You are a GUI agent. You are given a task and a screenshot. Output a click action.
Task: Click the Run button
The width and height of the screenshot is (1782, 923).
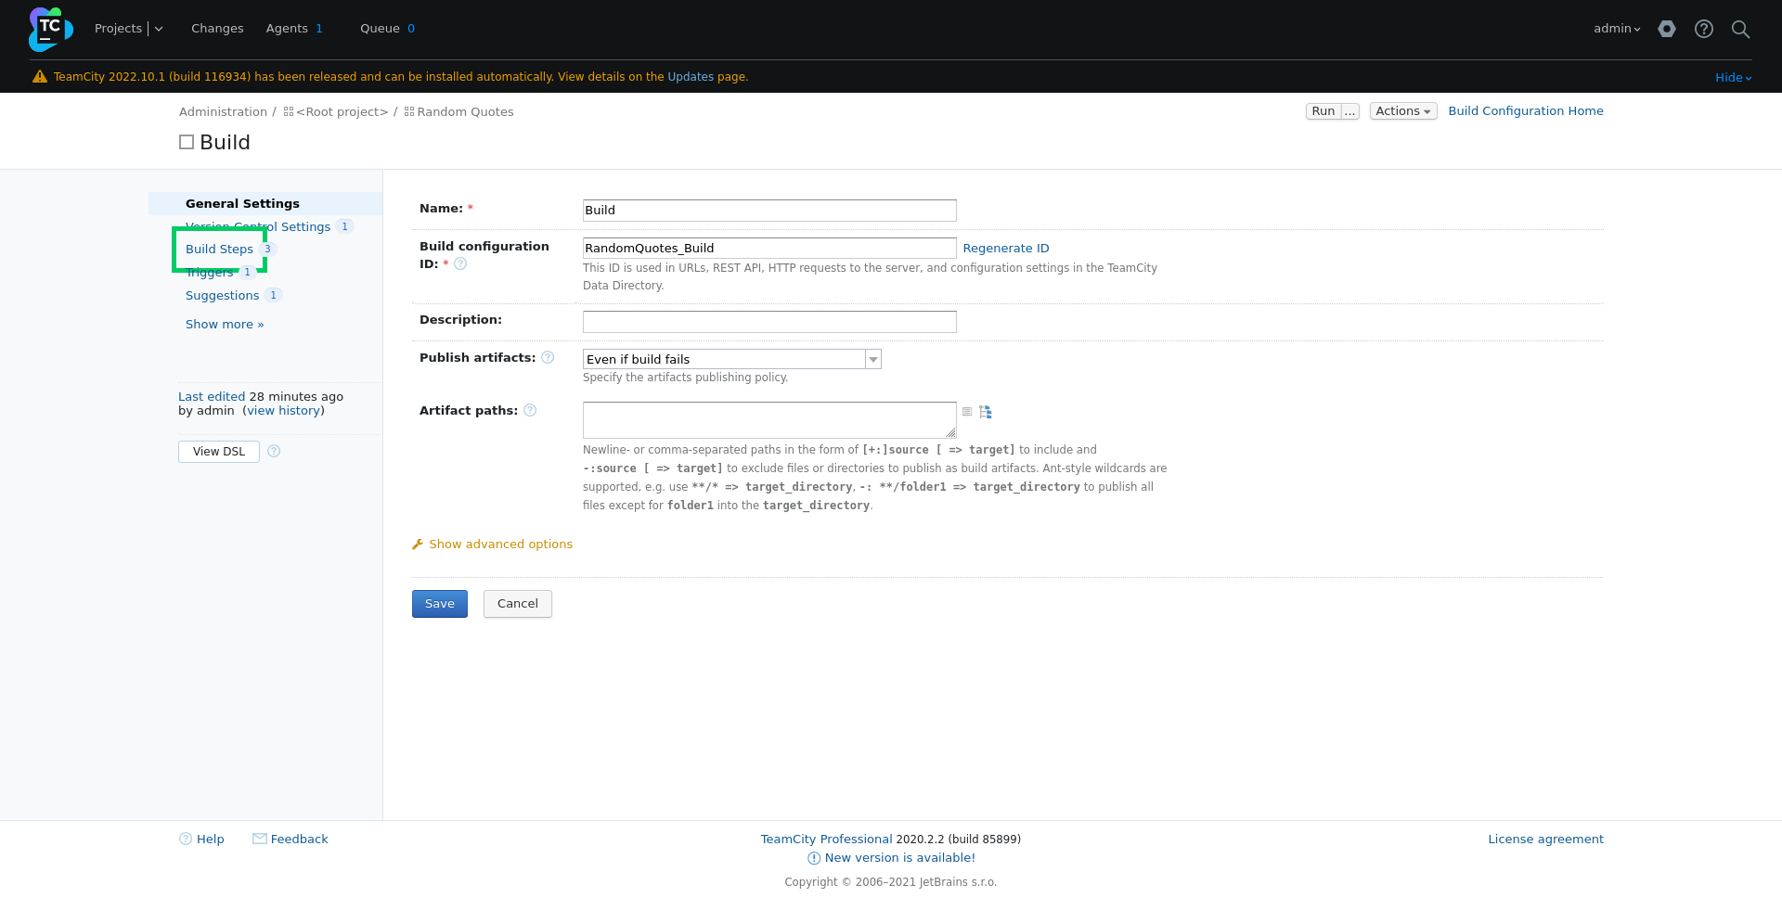tap(1324, 111)
